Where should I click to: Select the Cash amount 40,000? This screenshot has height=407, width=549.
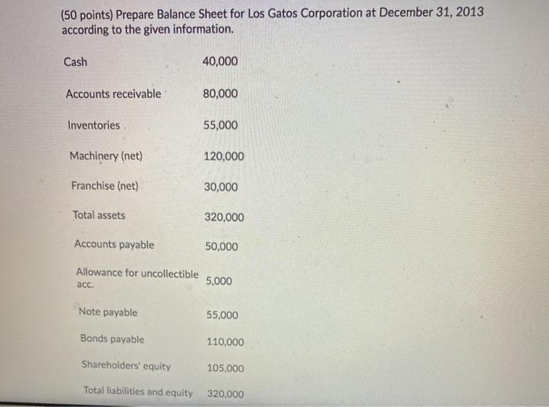click(220, 61)
